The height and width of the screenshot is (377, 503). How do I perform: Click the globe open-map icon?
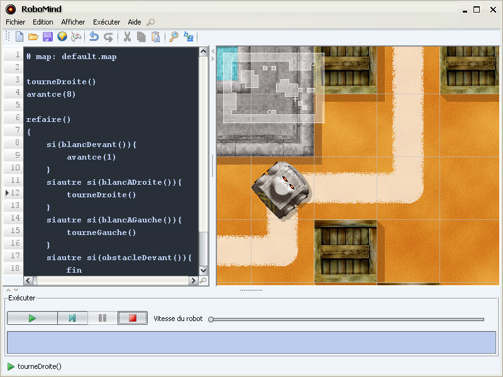pyautogui.click(x=62, y=36)
